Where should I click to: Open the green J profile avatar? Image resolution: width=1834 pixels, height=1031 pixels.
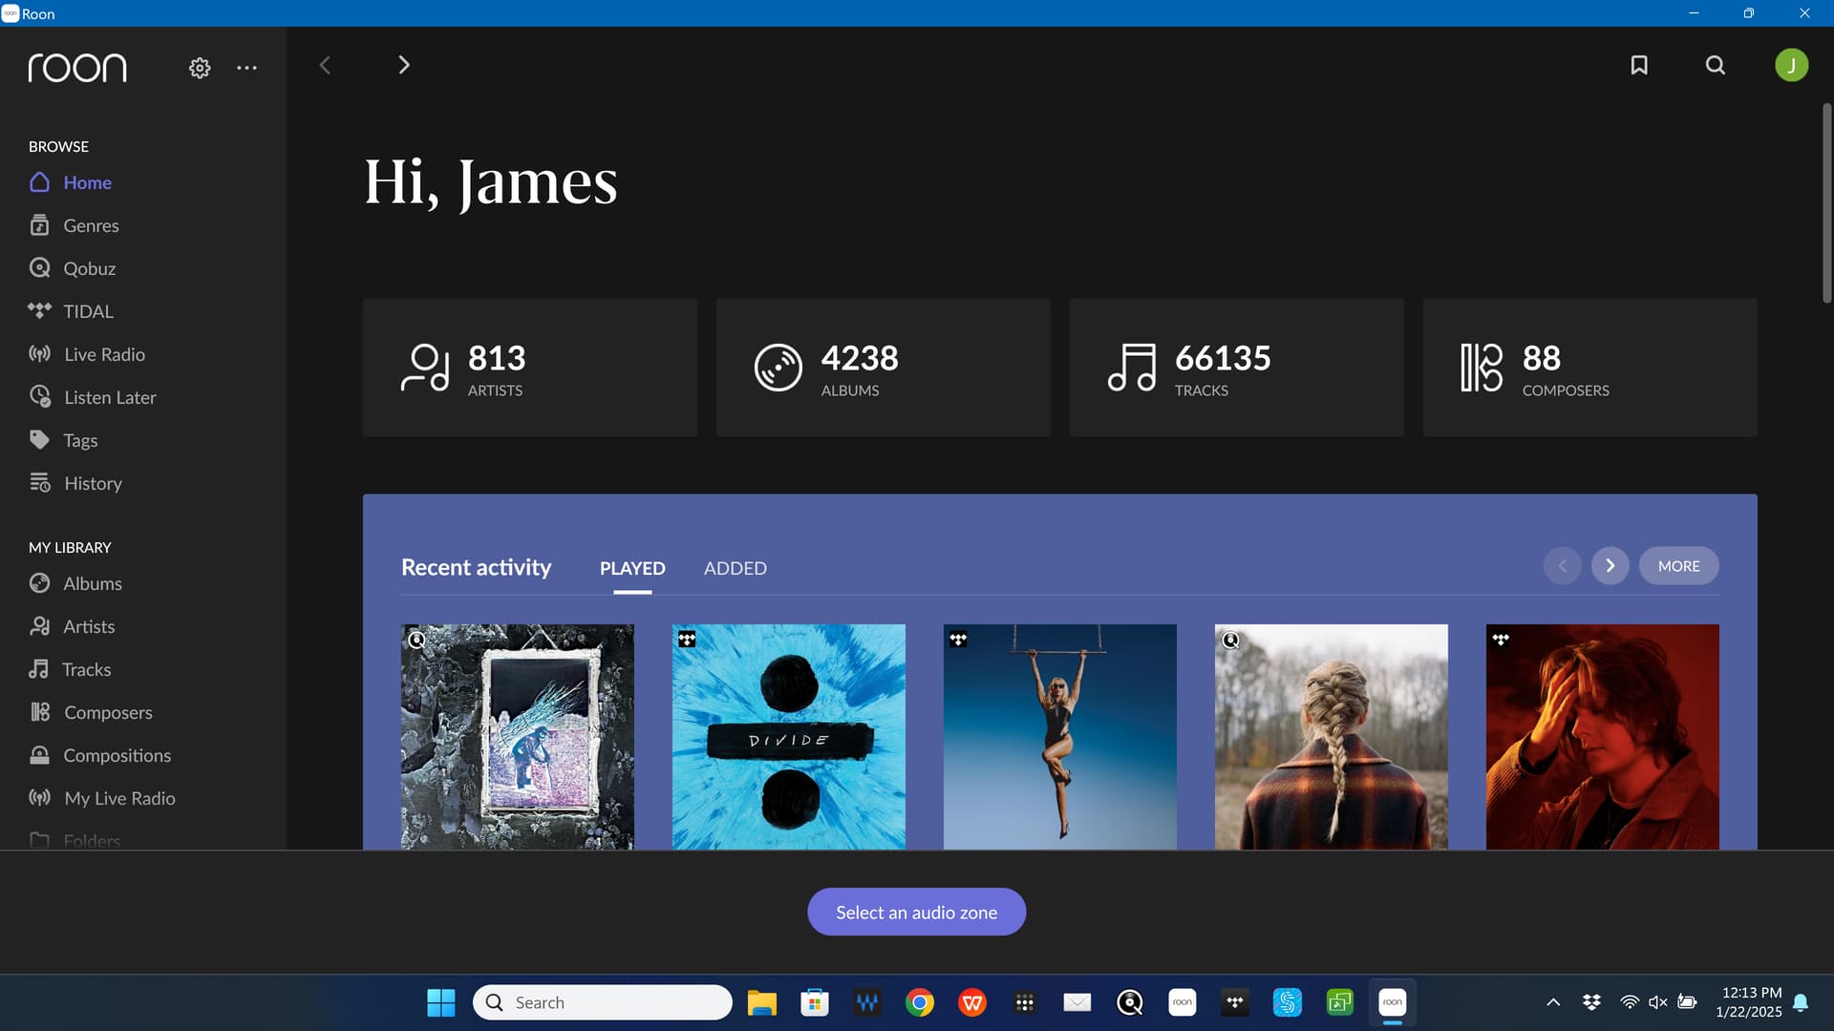(1791, 65)
